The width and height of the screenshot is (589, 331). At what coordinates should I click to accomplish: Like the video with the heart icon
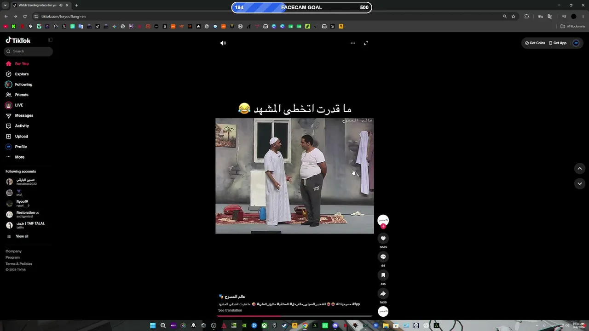[x=383, y=238]
